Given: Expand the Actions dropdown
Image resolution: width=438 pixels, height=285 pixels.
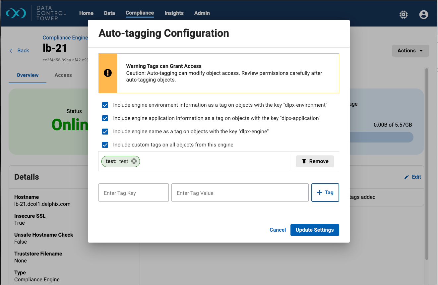Looking at the screenshot, I should click(410, 51).
